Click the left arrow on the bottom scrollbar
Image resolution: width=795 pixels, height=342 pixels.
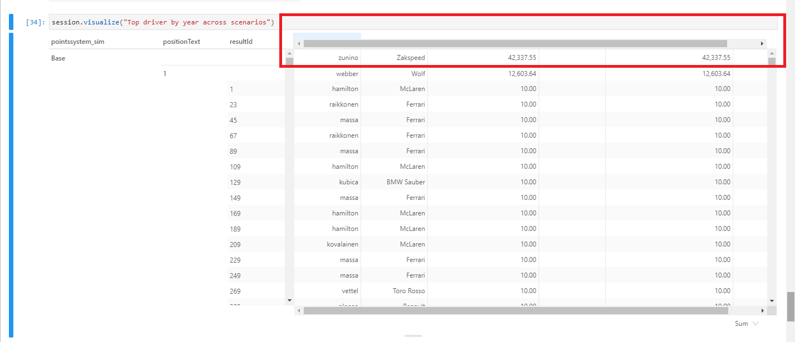(299, 311)
